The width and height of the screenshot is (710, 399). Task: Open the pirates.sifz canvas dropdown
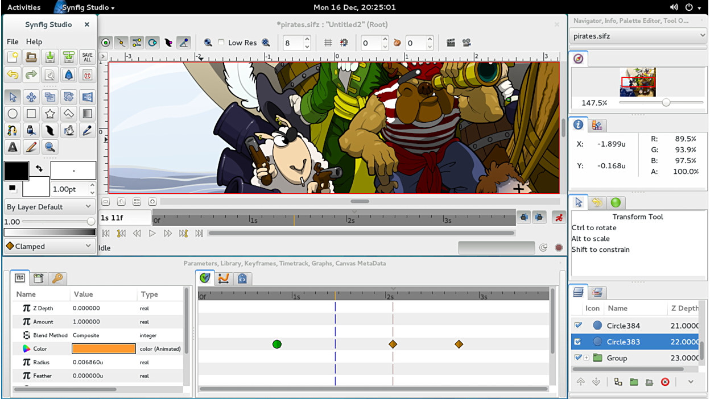coord(638,36)
